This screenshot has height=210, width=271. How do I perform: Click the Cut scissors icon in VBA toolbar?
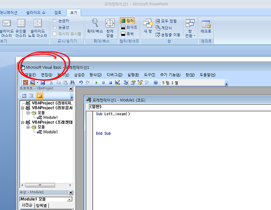click(x=51, y=83)
